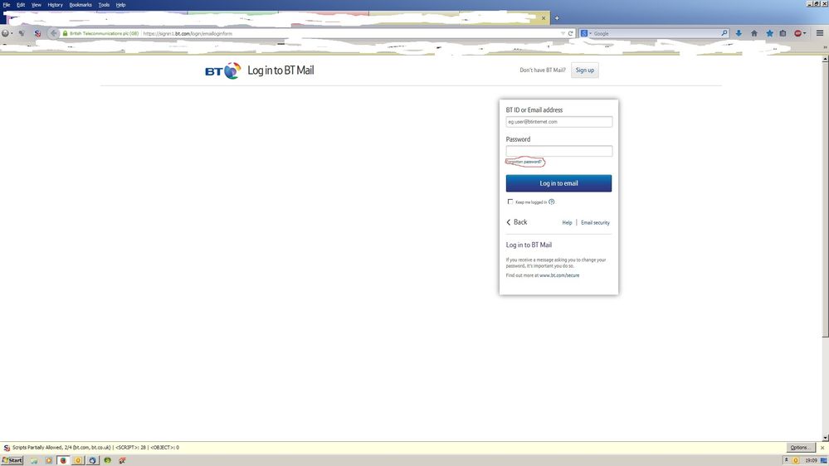Click the Log in to email button

(x=558, y=183)
